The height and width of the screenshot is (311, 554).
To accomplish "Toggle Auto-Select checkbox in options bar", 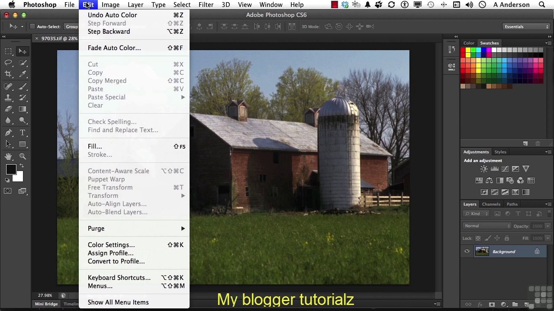I will coord(32,27).
